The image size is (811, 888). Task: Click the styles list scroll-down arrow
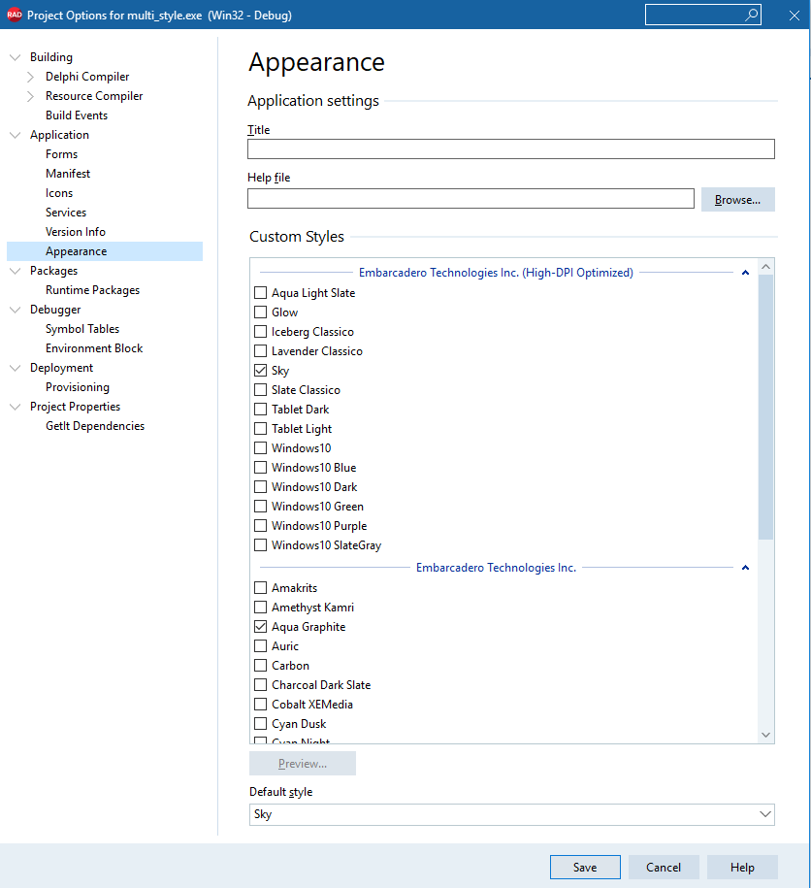click(x=766, y=735)
